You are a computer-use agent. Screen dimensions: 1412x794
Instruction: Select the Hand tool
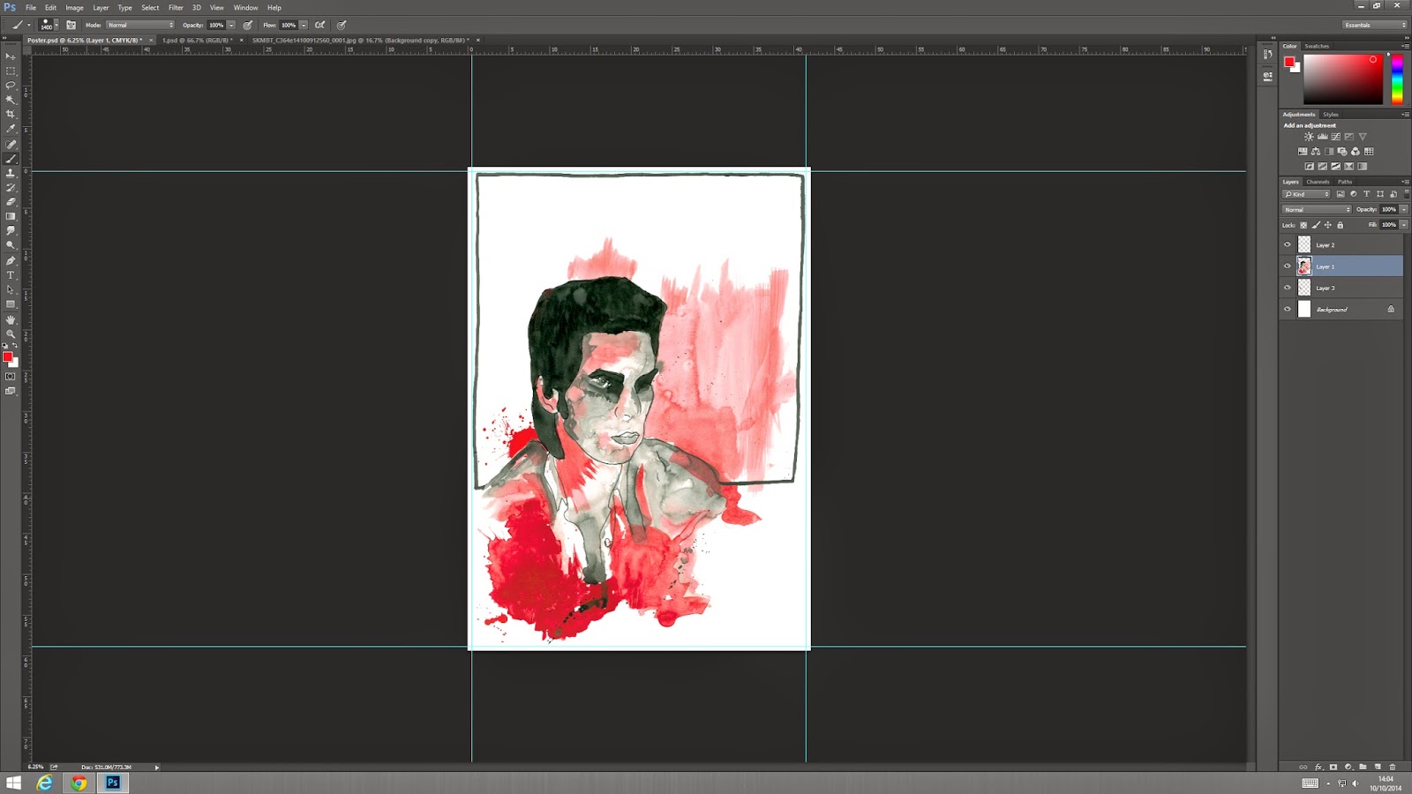point(11,319)
